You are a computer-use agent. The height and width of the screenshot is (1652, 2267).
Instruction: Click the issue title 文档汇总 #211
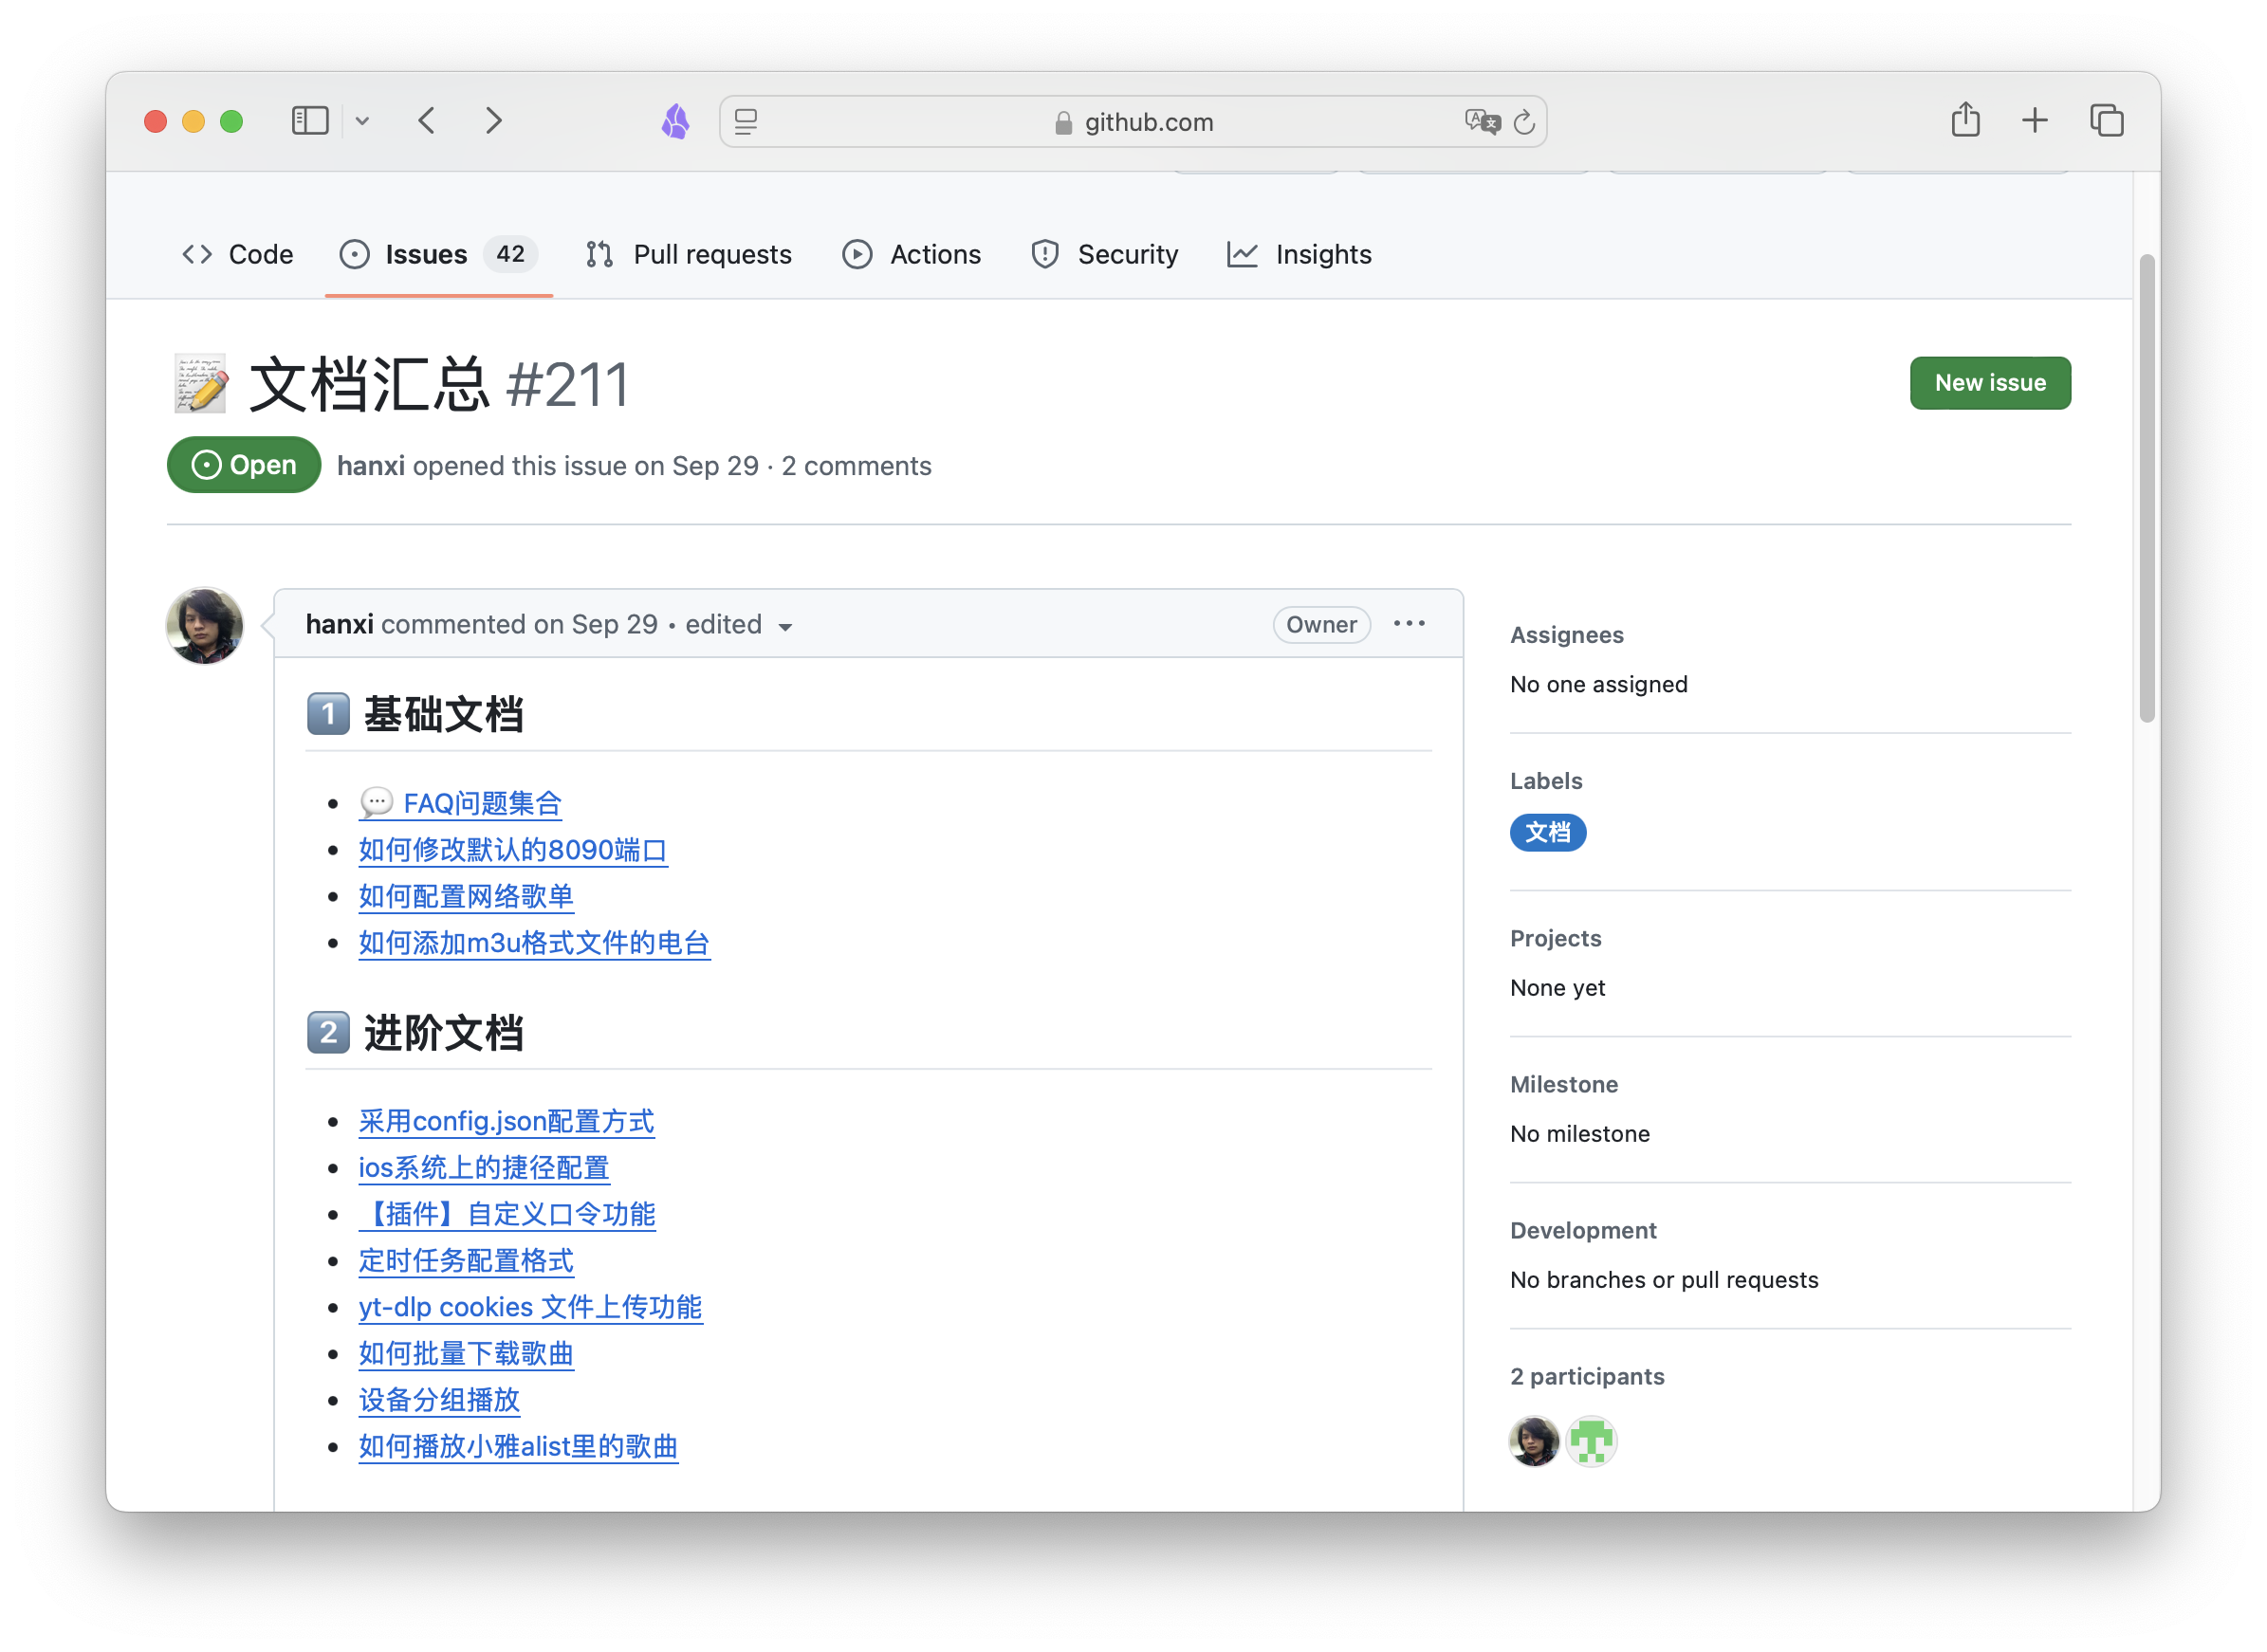[x=400, y=385]
